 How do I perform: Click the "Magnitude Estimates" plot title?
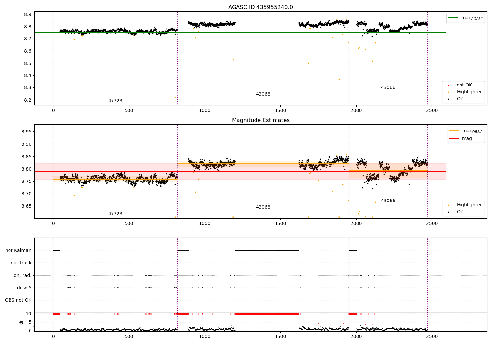point(260,120)
